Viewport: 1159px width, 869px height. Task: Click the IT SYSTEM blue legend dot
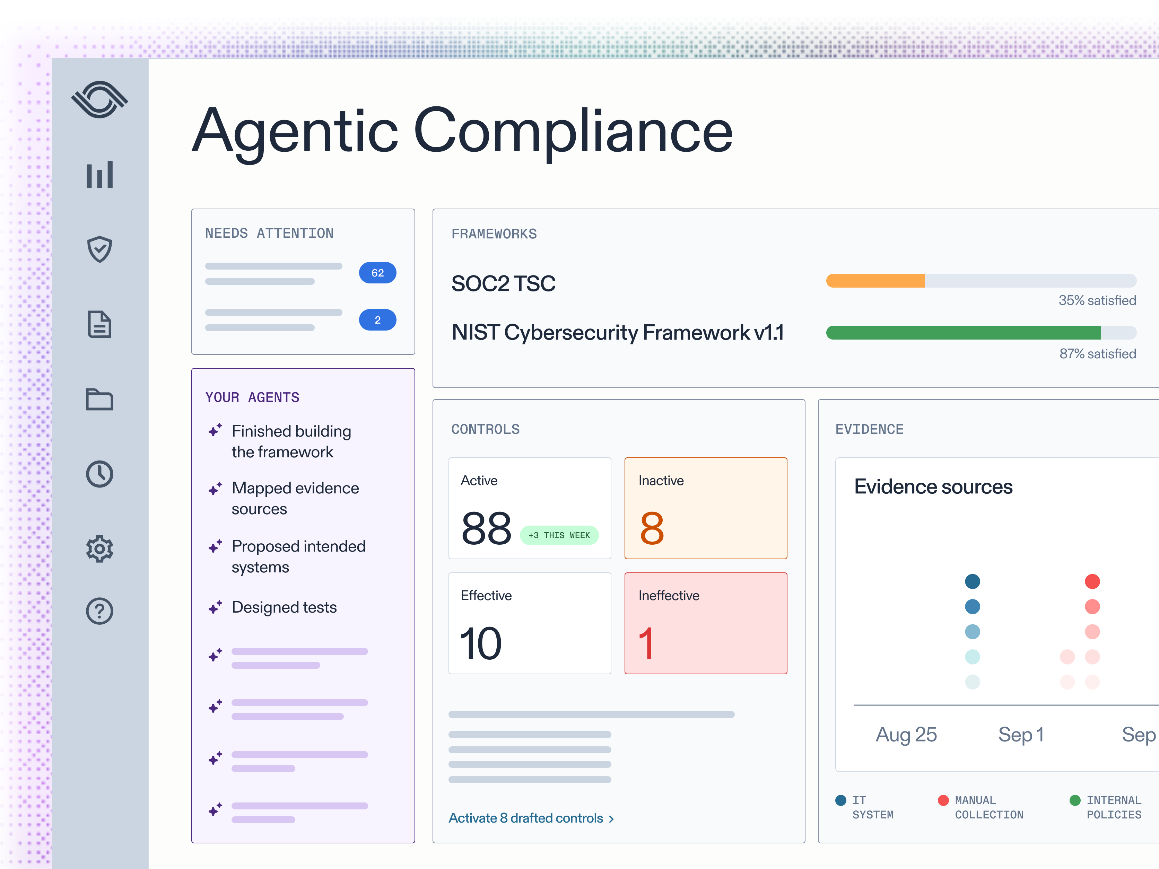841,800
